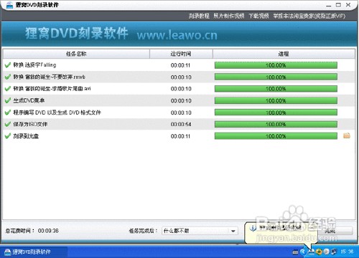
Task: Click the progress bar of 生成DVD菜单
Action: [x=276, y=100]
